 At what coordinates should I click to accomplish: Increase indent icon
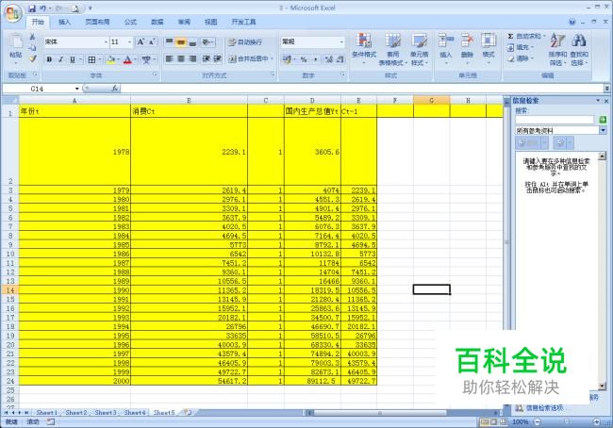tap(217, 59)
